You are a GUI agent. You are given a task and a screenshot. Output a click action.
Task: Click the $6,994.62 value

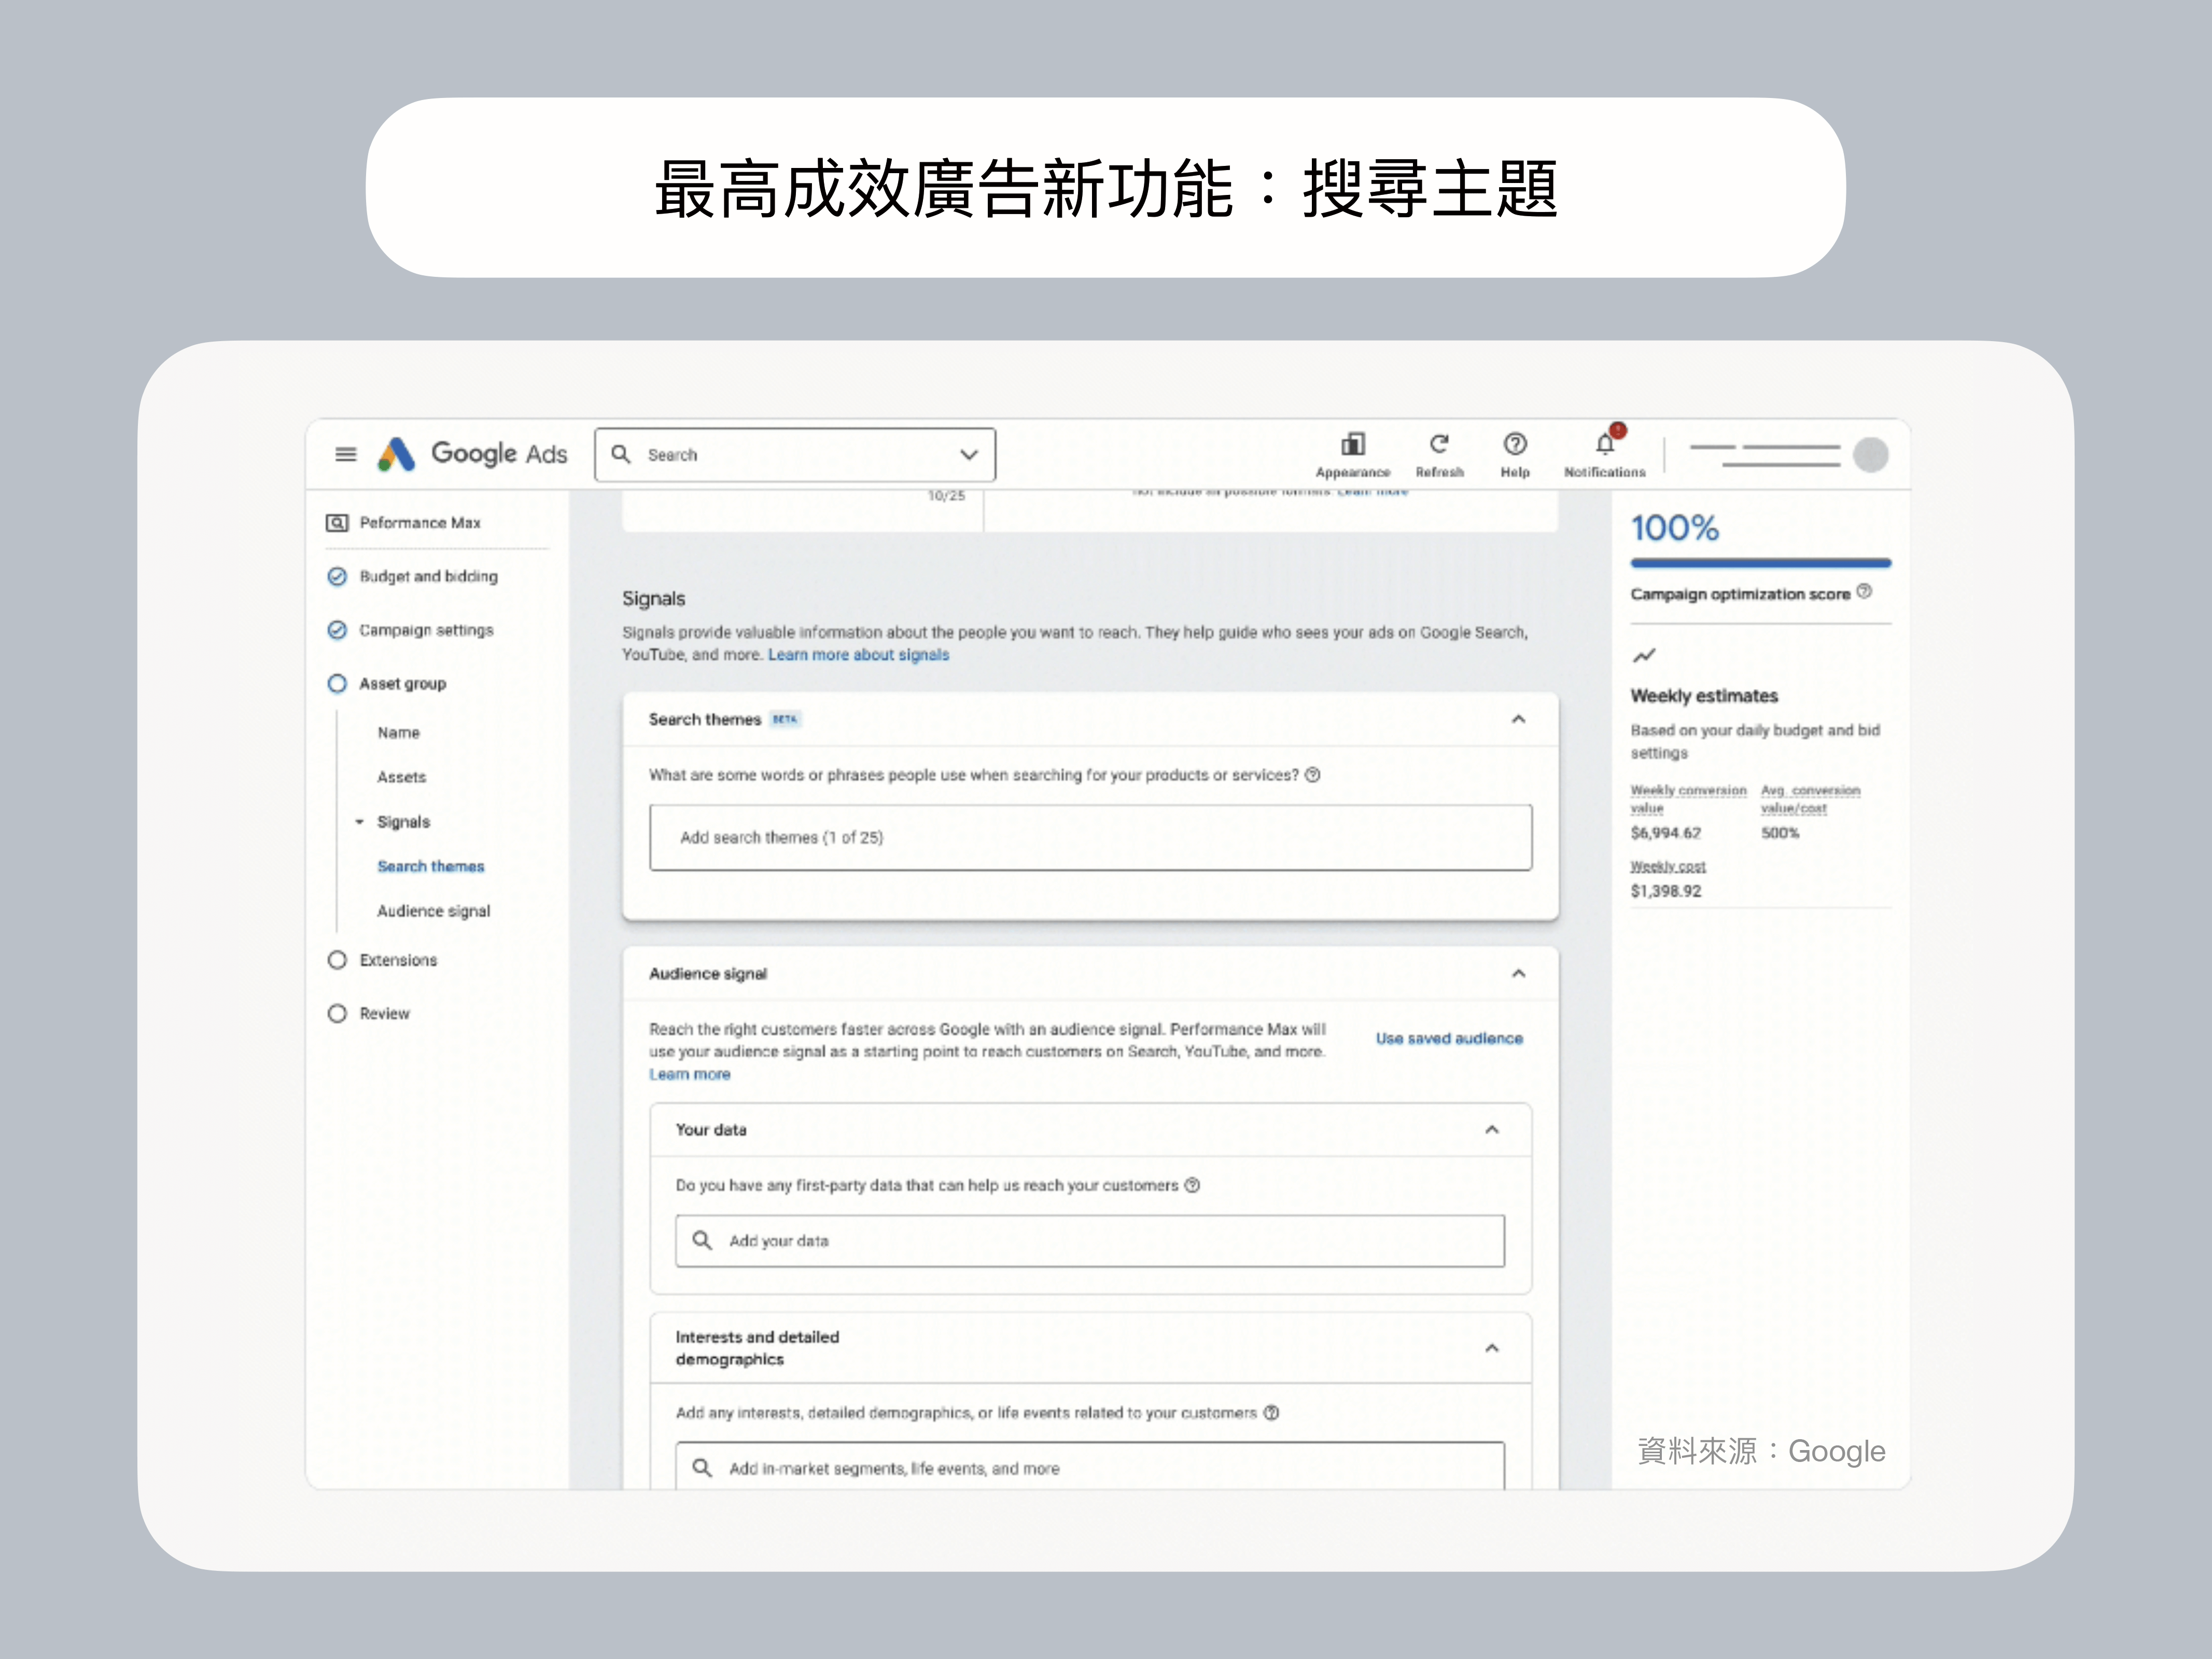(x=1665, y=833)
